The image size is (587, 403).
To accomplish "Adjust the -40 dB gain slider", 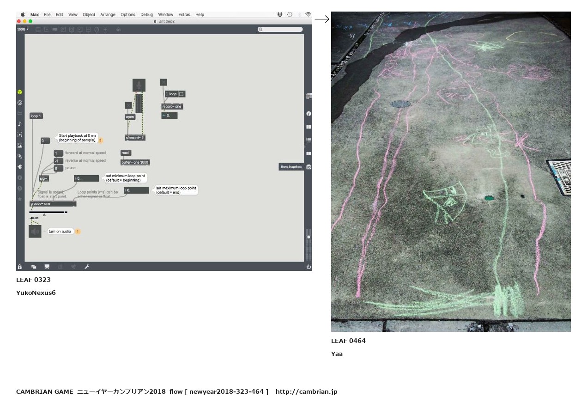I will (48, 213).
